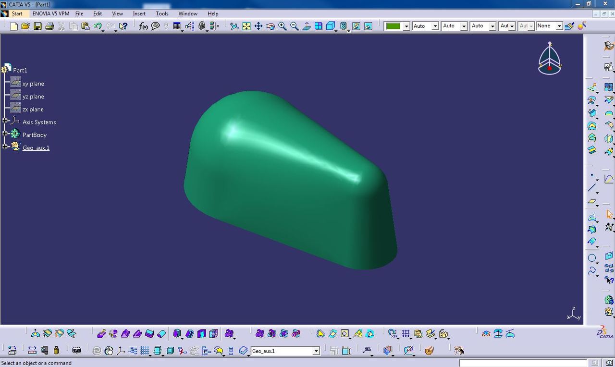
Task: Open the Window menu
Action: 188,13
